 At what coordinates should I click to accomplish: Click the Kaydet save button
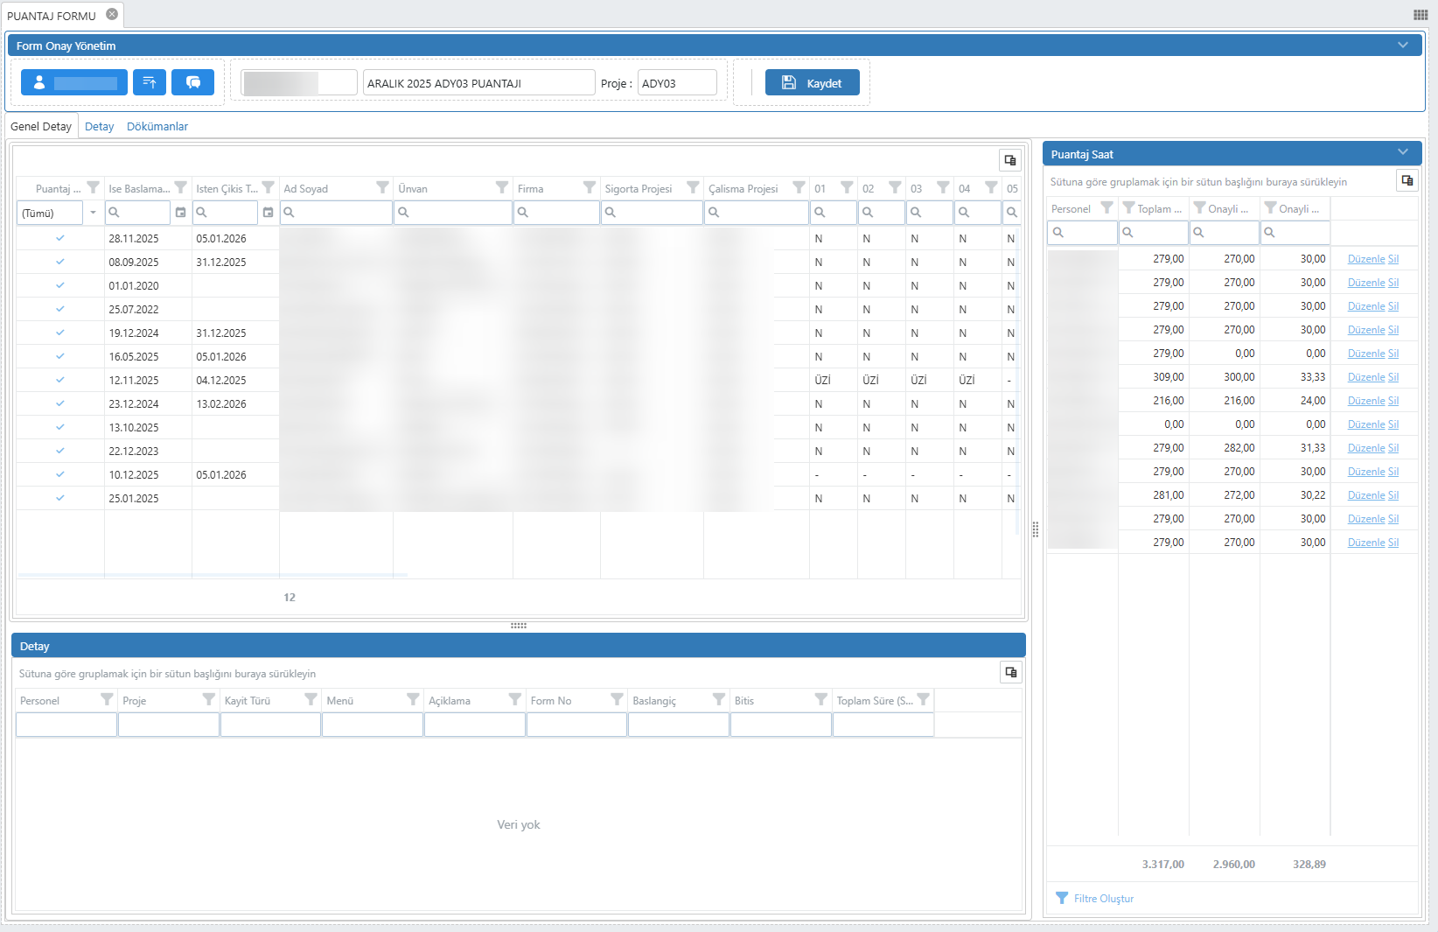point(812,83)
